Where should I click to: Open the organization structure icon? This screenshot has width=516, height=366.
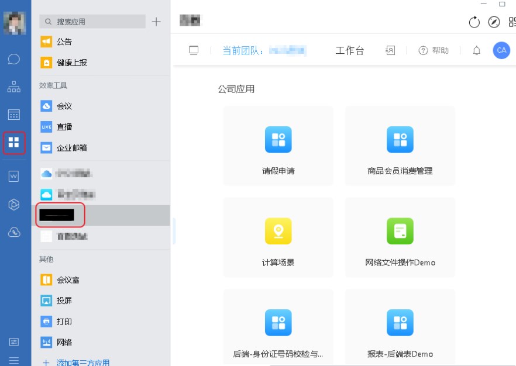pos(14,87)
